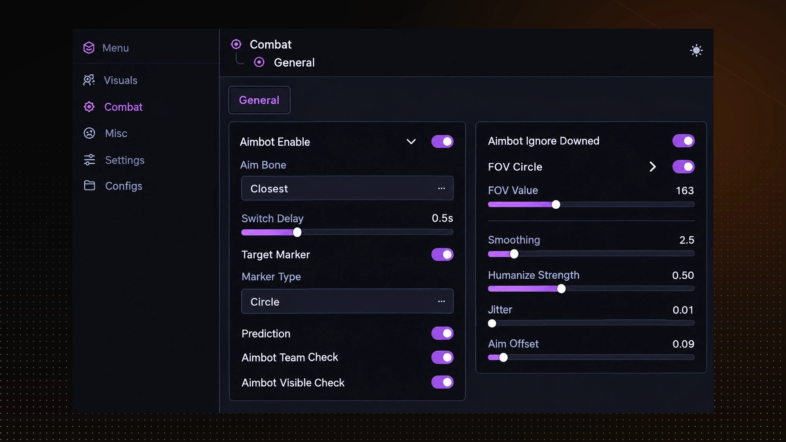The image size is (786, 442).
Task: Open the Marker Type Circle selector
Action: click(347, 301)
